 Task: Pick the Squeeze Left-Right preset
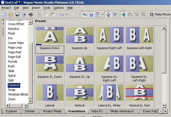[x=139, y=35]
